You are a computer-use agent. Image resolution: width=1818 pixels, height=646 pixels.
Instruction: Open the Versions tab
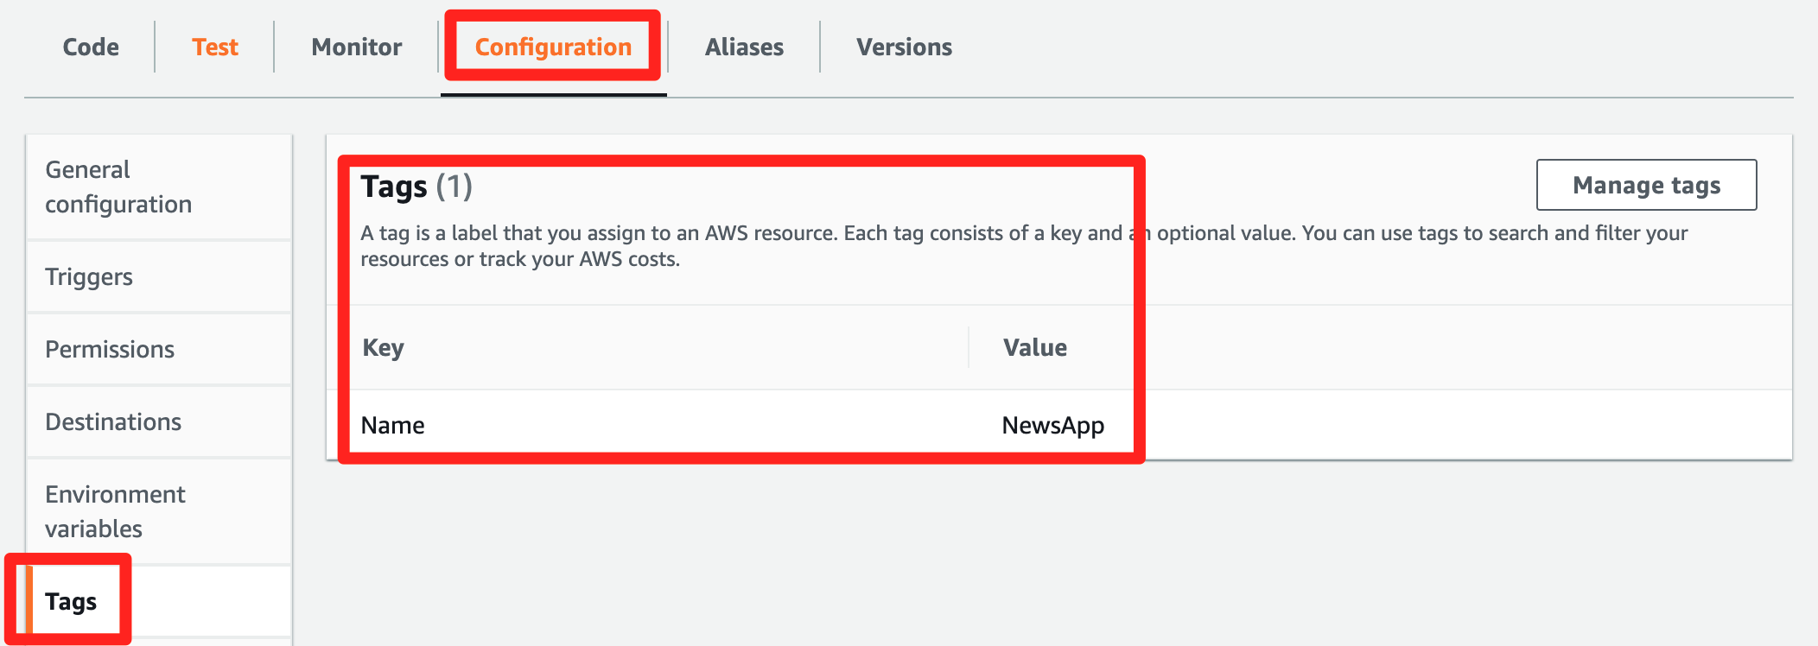(904, 47)
